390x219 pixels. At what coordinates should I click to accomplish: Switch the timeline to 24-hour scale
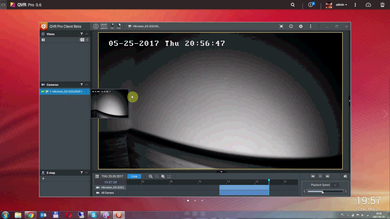(x=169, y=176)
